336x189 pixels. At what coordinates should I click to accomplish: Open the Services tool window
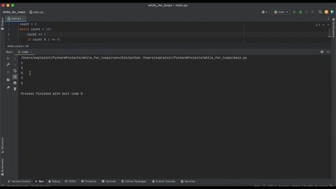click(188, 181)
